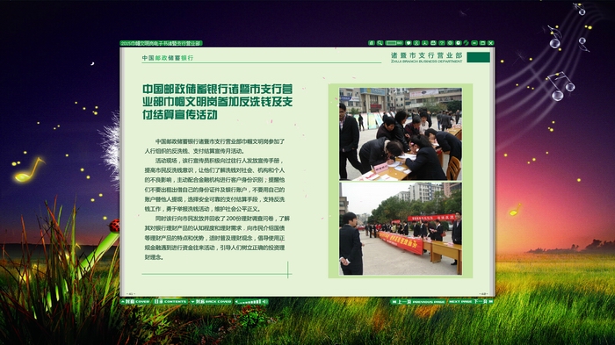Adjust the volume bar slider at bottom
This screenshot has width=615, height=345.
click(x=249, y=301)
